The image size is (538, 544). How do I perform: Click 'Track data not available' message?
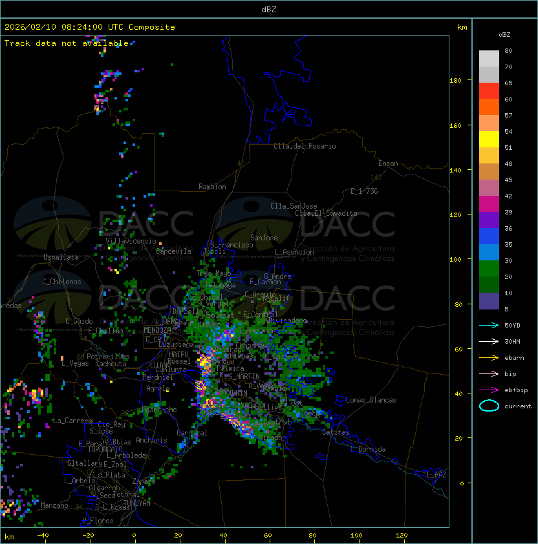pos(67,43)
